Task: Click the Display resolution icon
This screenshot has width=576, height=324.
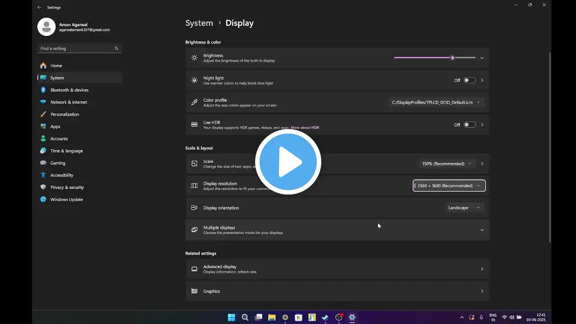Action: 194,186
